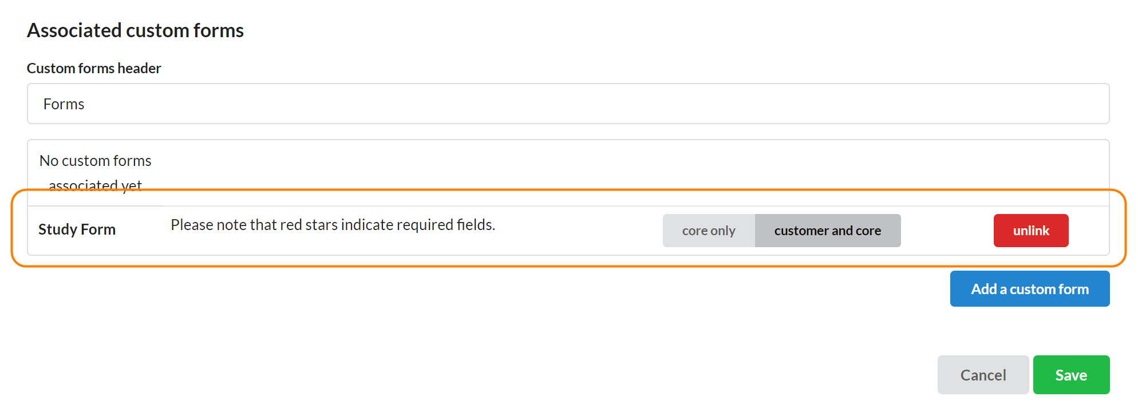Click the "Add a custom form" button
Screen dimensions: 1138x420
pyautogui.click(x=1029, y=289)
